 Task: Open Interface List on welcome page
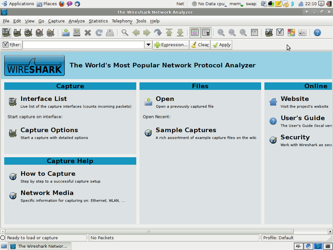click(x=43, y=99)
